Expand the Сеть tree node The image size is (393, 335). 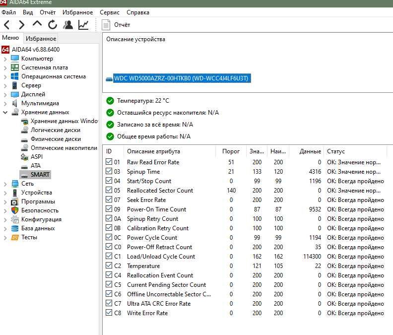(x=5, y=184)
